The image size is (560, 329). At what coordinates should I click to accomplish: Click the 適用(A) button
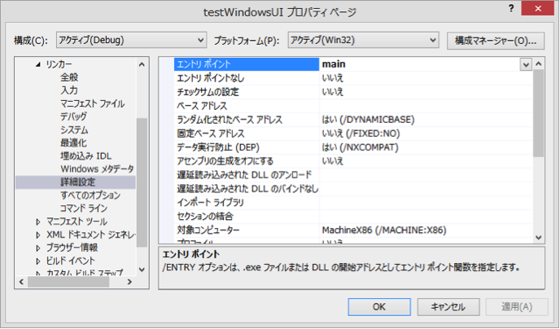click(517, 307)
